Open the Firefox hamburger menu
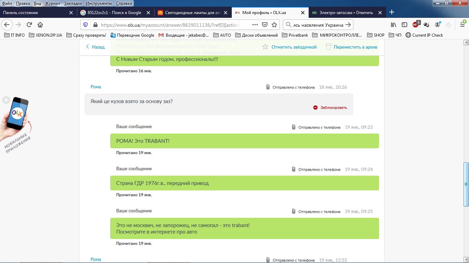The height and width of the screenshot is (263, 469). pos(462,25)
